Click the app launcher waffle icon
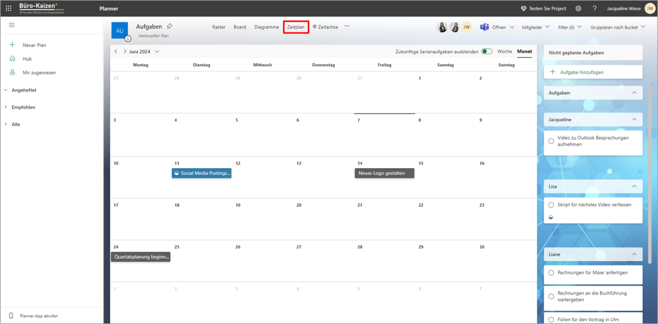Image resolution: width=658 pixels, height=324 pixels. tap(8, 8)
